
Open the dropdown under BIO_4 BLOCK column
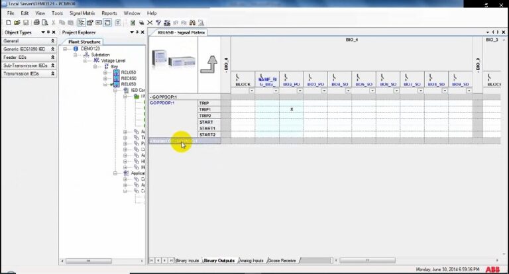click(252, 91)
